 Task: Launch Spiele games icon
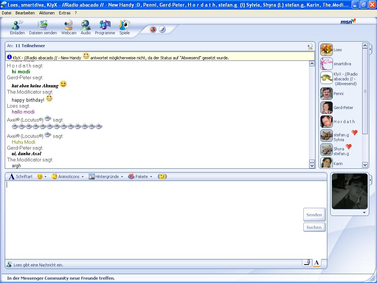point(124,27)
